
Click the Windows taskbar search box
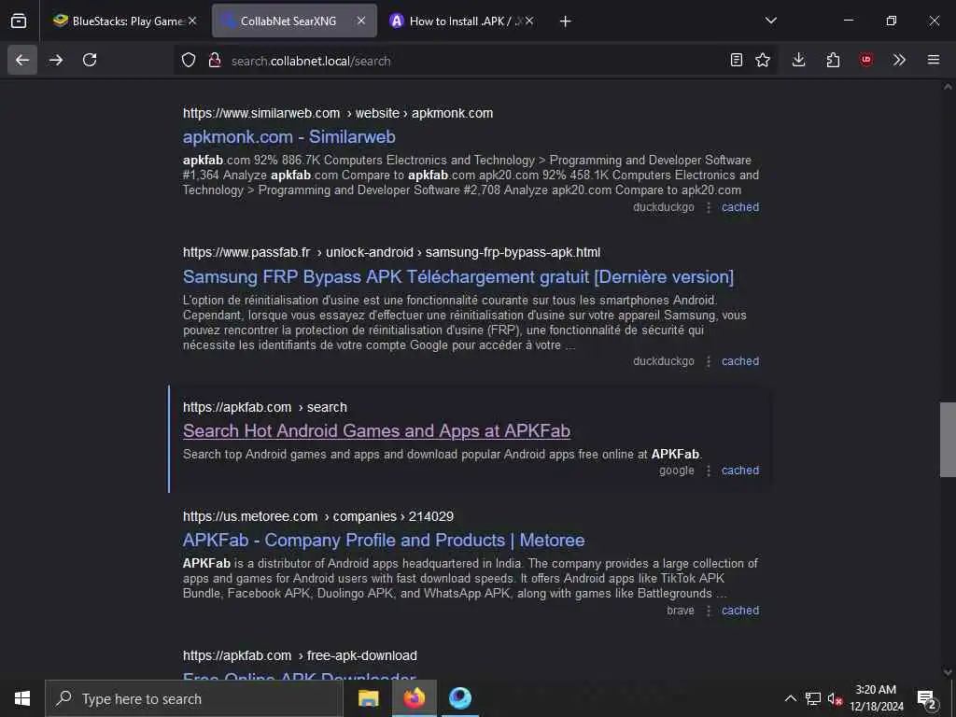pos(193,698)
